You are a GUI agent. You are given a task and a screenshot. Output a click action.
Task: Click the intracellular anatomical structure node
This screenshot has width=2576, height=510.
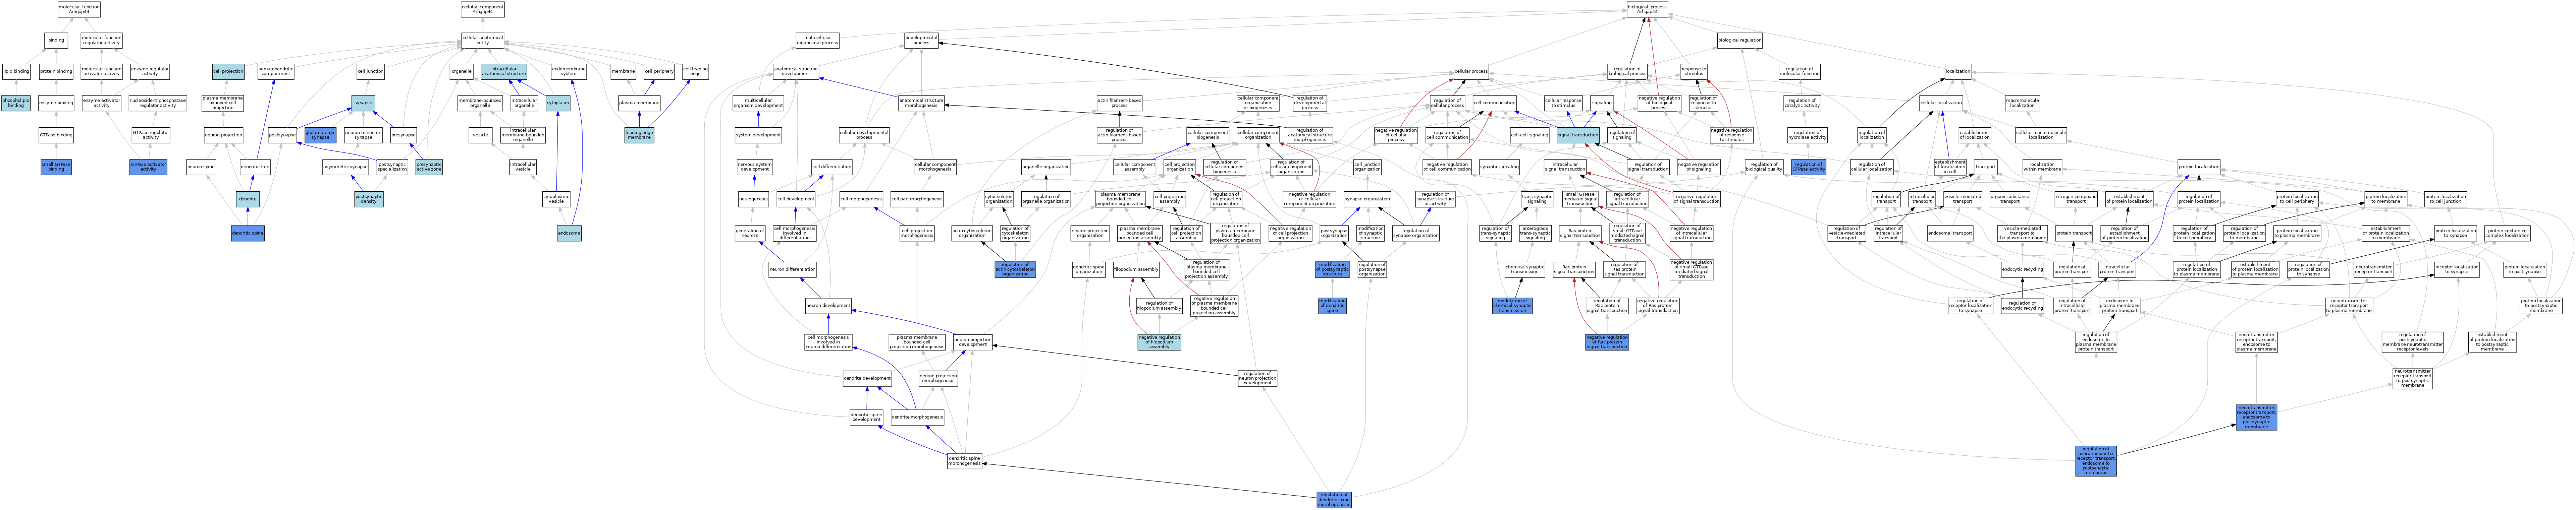point(504,72)
